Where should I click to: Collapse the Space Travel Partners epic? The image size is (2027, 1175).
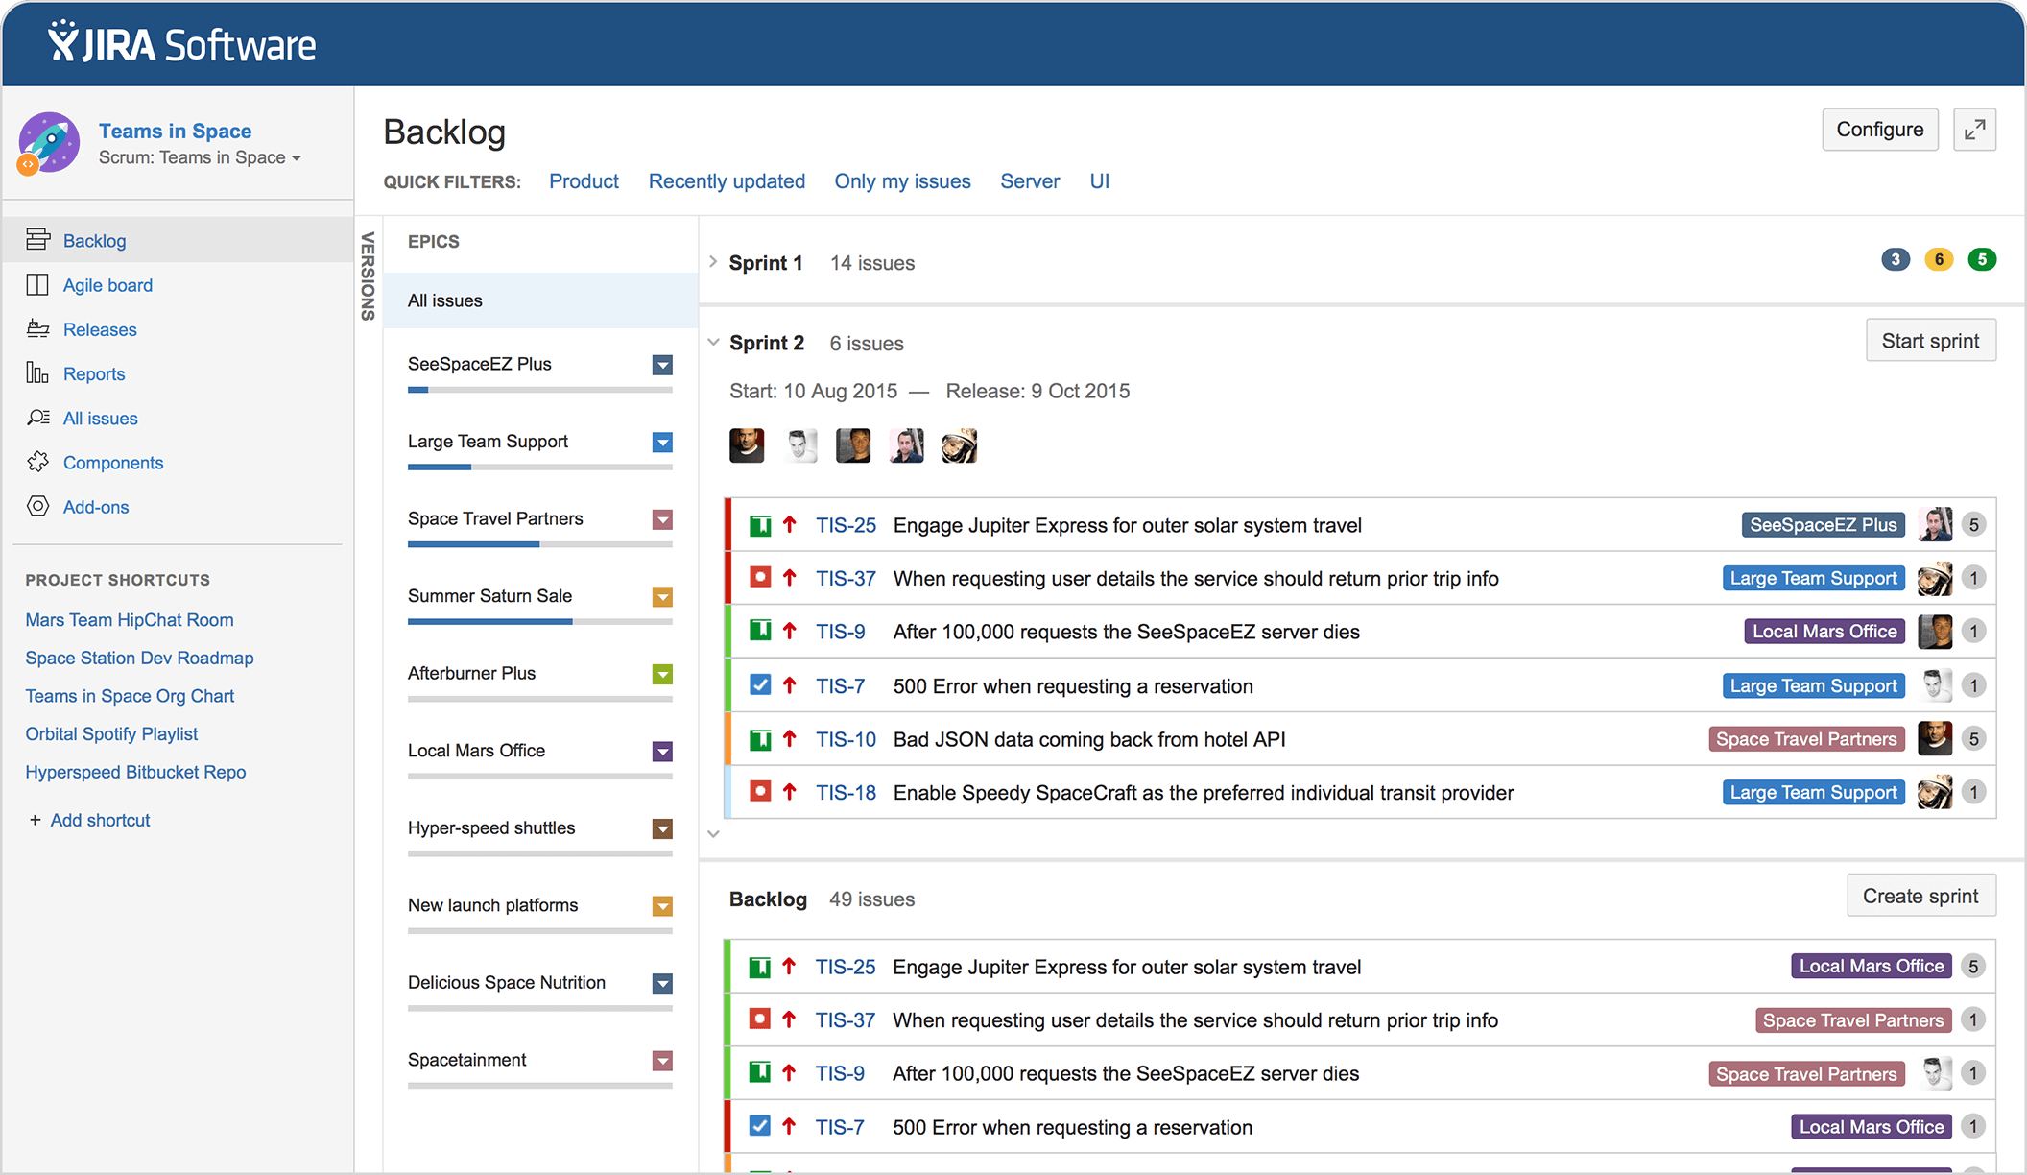click(664, 519)
